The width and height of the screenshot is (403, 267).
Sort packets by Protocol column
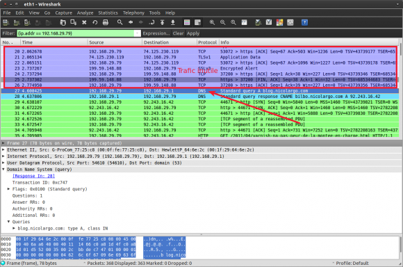tap(208, 42)
